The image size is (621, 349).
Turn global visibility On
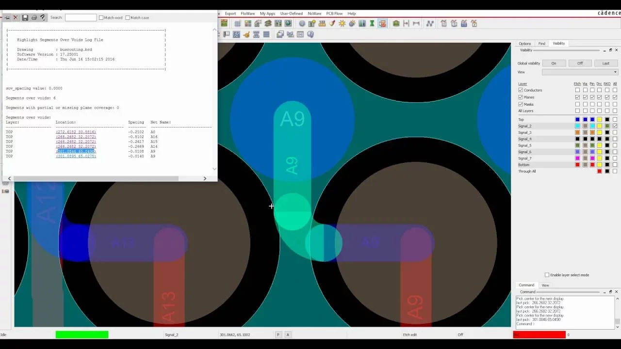(554, 63)
